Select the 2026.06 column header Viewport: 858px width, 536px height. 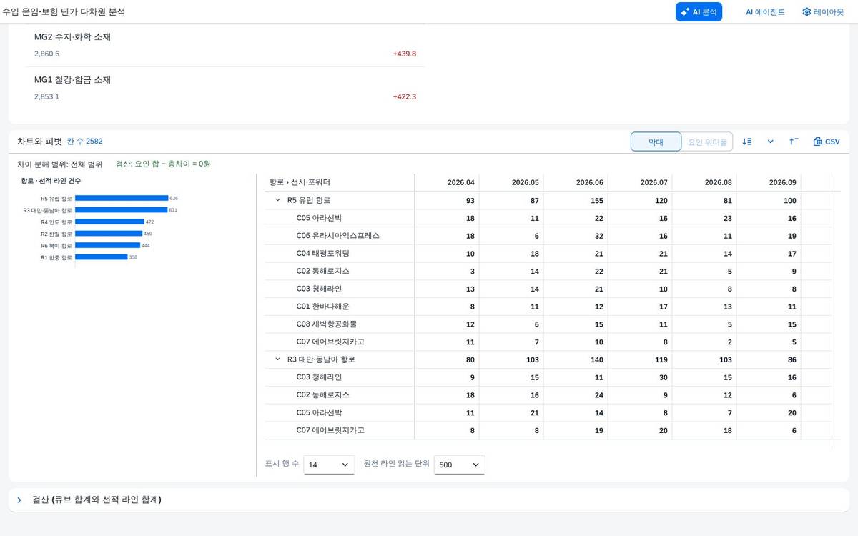click(576, 182)
